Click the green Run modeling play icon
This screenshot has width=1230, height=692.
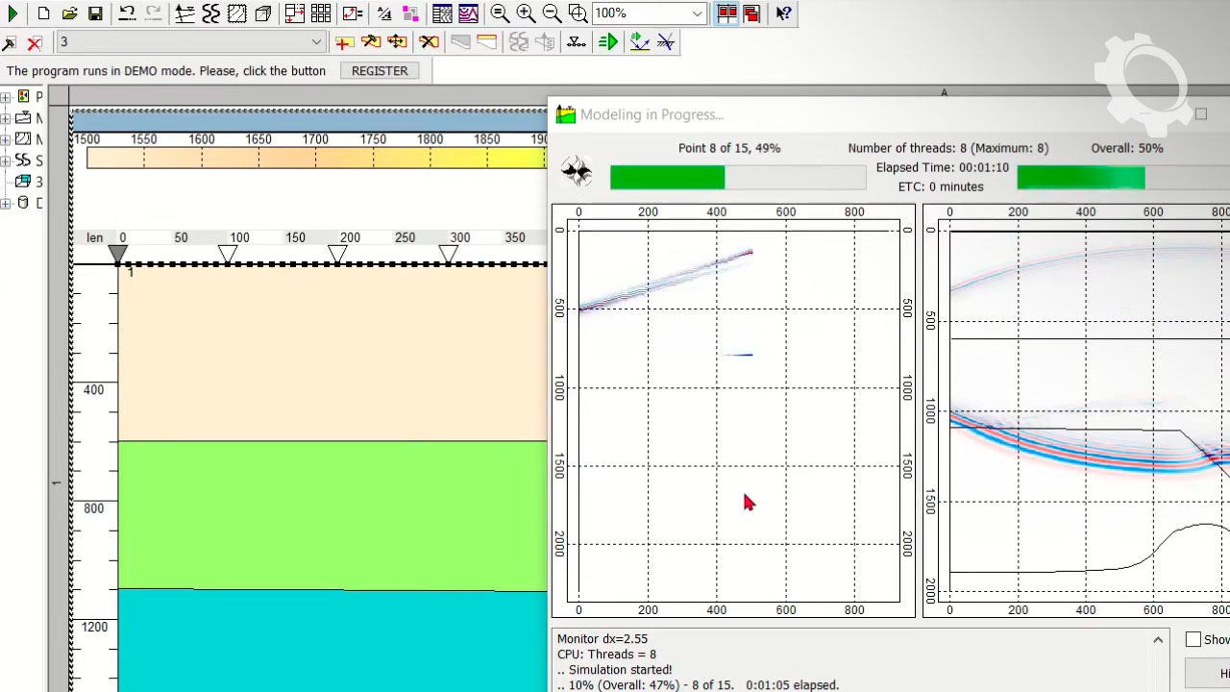[x=12, y=13]
